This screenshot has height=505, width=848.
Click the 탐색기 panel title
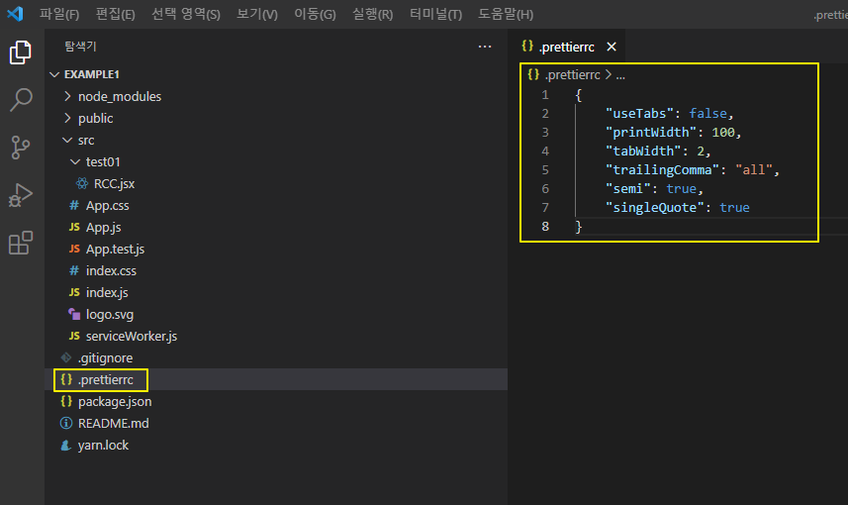pyautogui.click(x=80, y=47)
